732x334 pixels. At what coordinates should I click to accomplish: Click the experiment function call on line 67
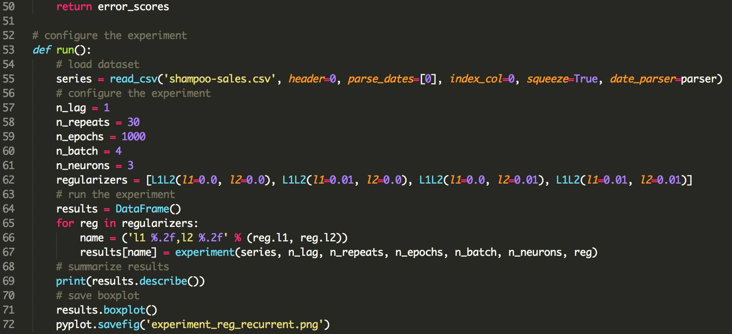[x=204, y=252]
